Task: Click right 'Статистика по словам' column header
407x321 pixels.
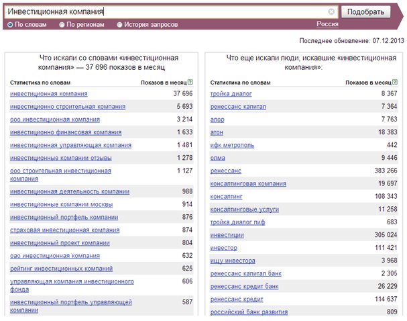Action: pyautogui.click(x=240, y=83)
